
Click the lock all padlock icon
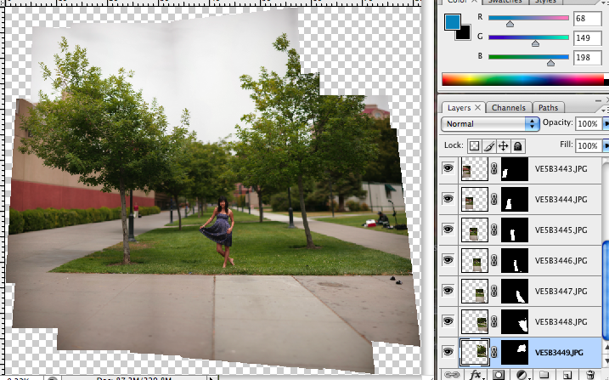pyautogui.click(x=517, y=145)
